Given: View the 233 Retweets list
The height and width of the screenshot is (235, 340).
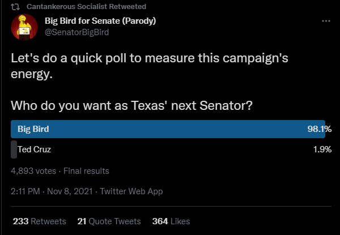Looking at the screenshot, I should tap(40, 221).
